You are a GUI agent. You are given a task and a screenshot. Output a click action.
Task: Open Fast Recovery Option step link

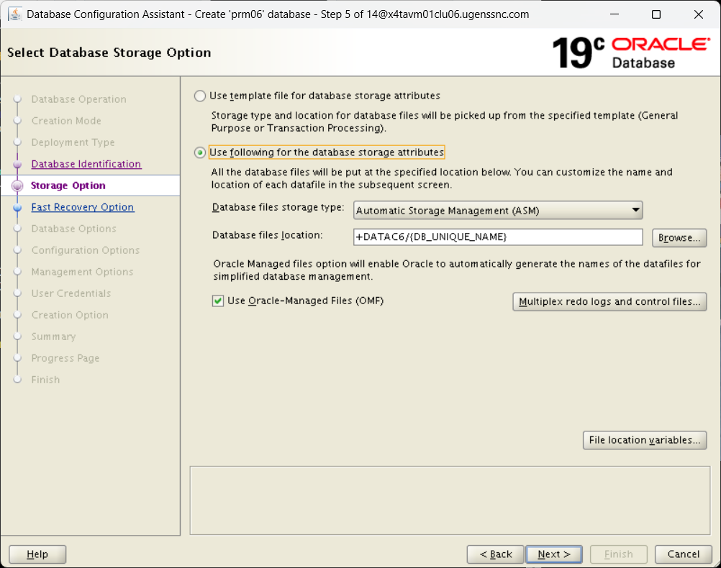click(82, 207)
